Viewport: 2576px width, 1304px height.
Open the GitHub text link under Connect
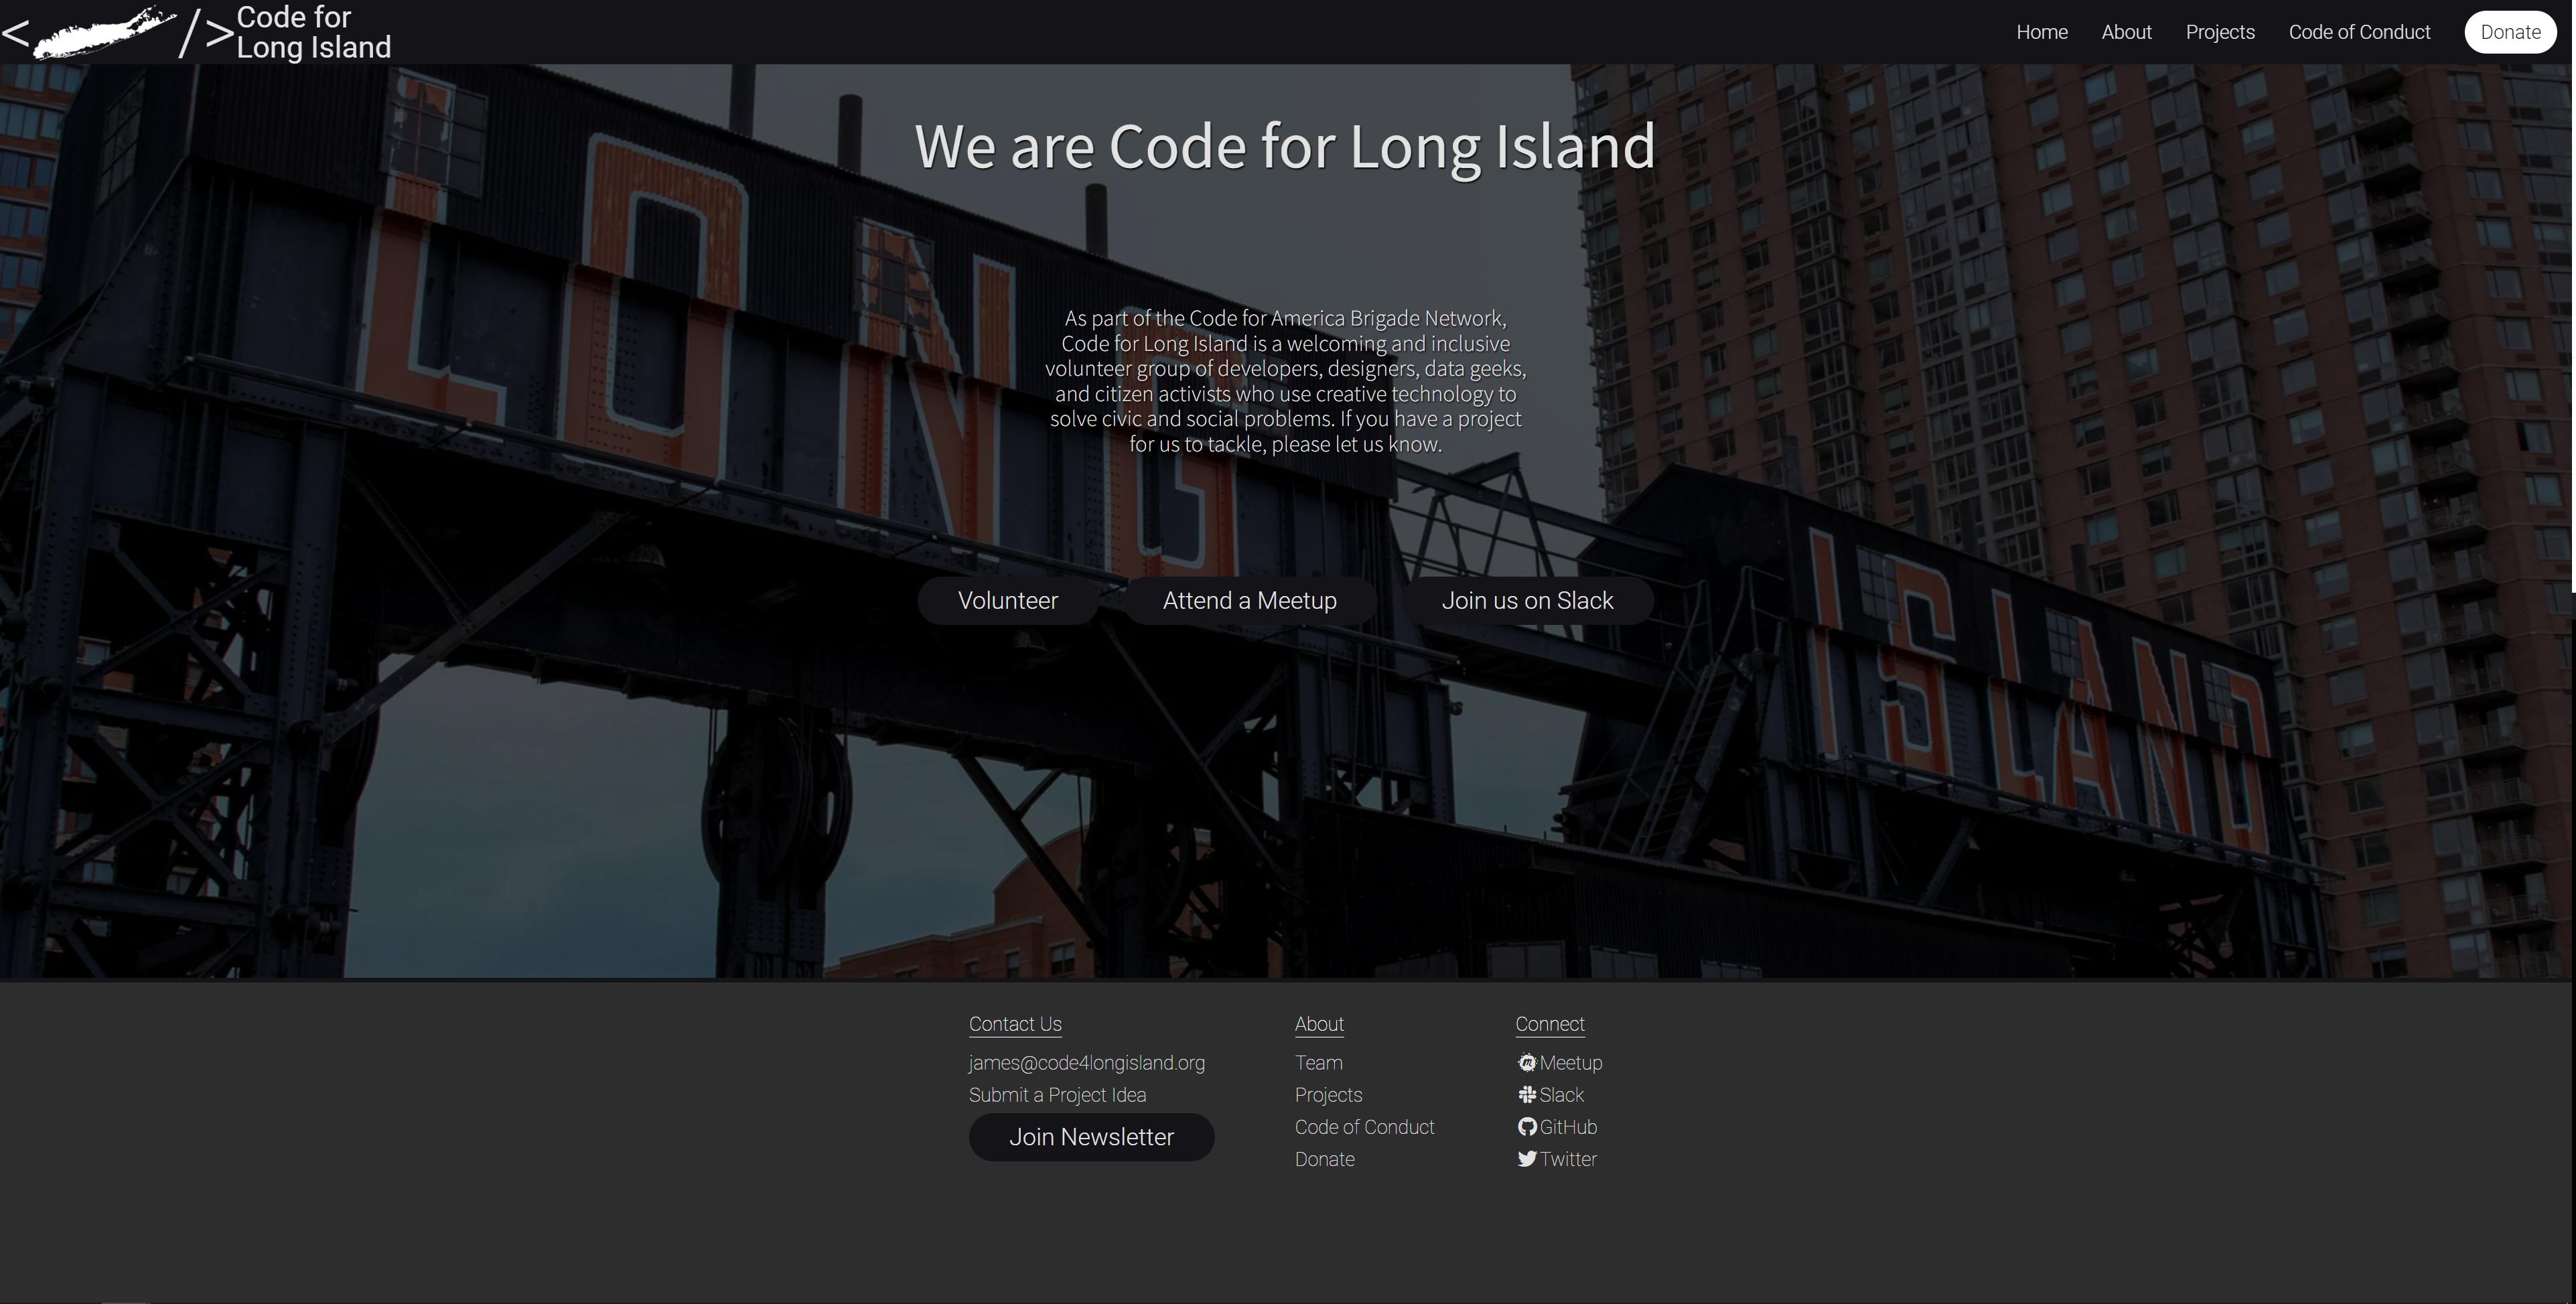click(x=1568, y=1127)
